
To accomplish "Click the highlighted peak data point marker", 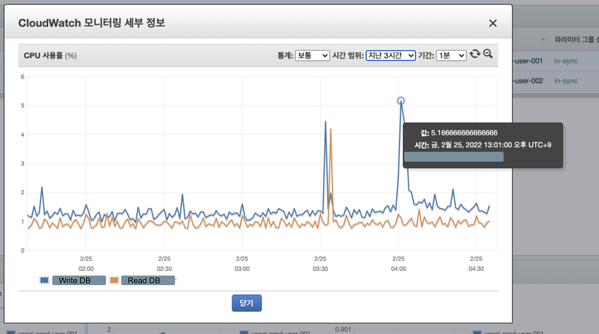I will pos(401,100).
